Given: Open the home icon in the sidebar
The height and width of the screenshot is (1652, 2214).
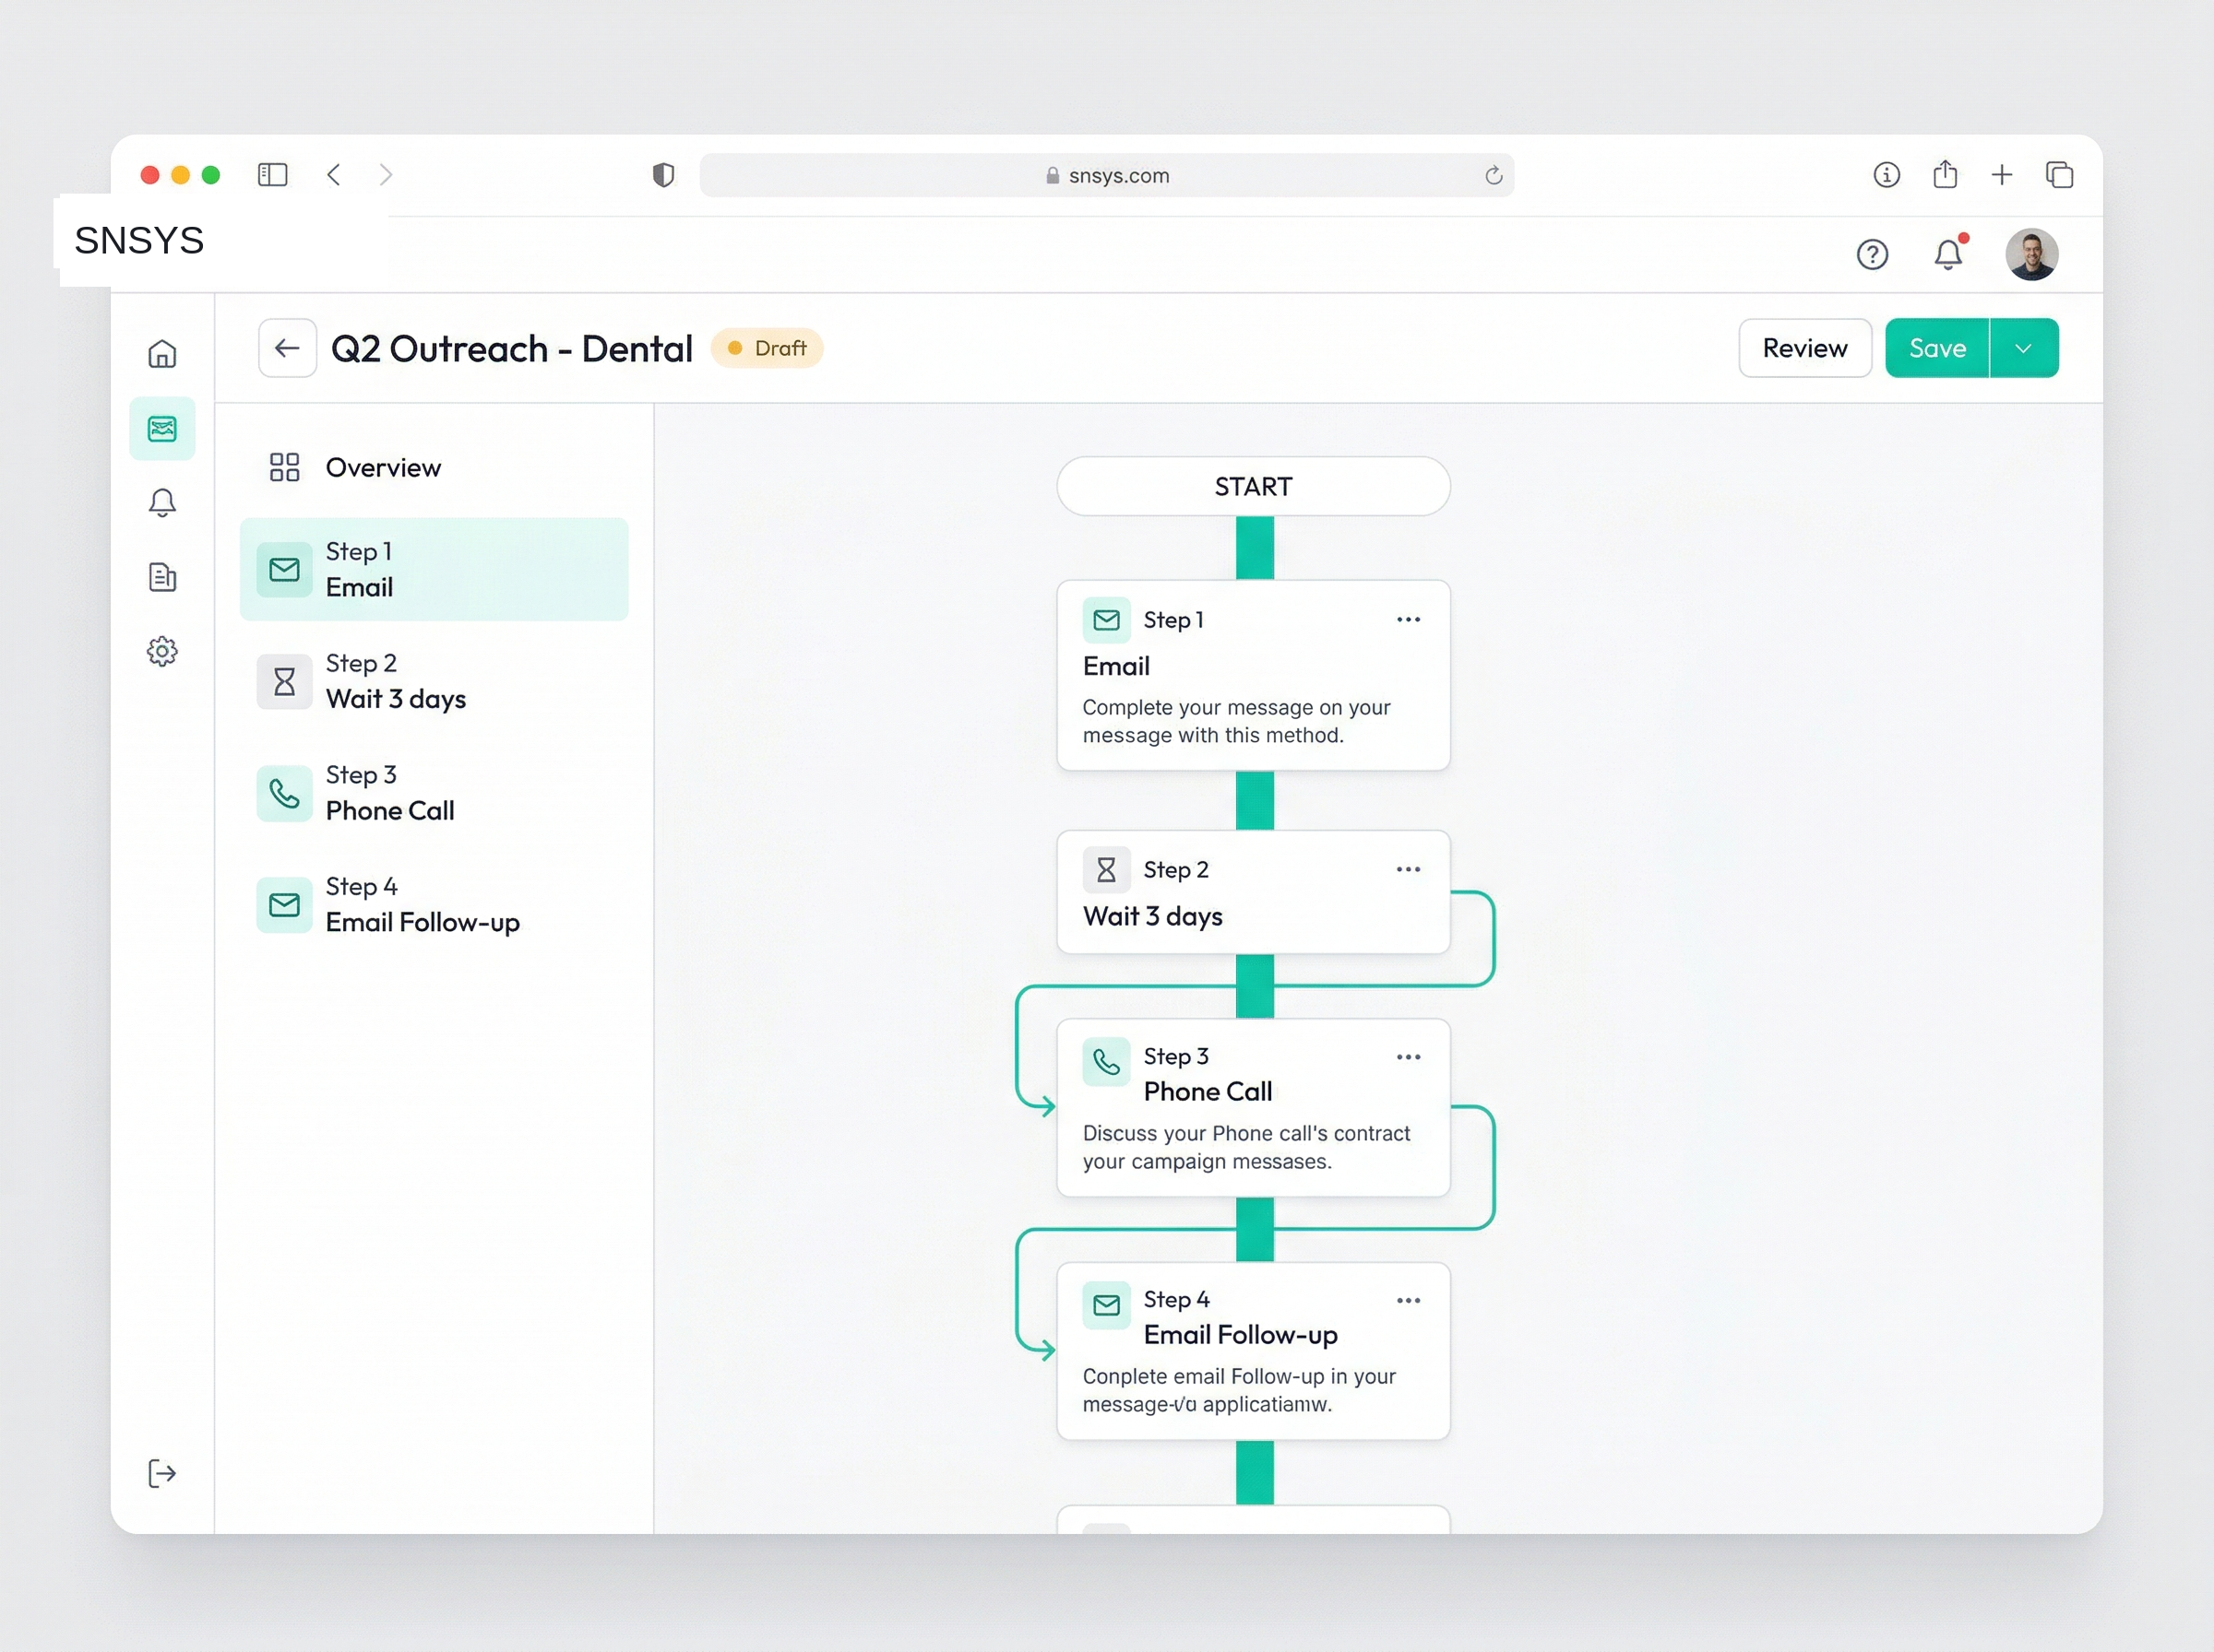Looking at the screenshot, I should [162, 352].
